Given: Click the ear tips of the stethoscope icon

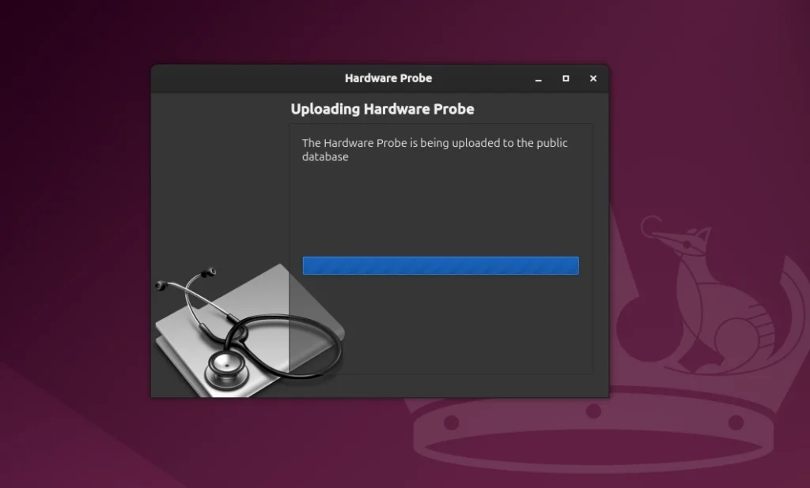Looking at the screenshot, I should (x=207, y=271).
